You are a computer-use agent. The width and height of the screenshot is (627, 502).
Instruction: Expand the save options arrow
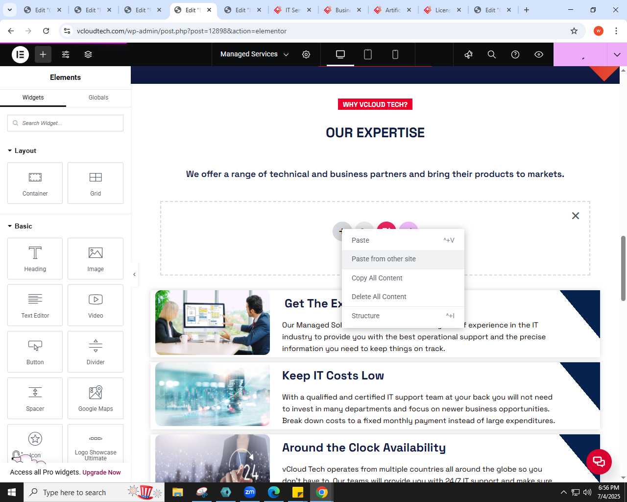(617, 54)
